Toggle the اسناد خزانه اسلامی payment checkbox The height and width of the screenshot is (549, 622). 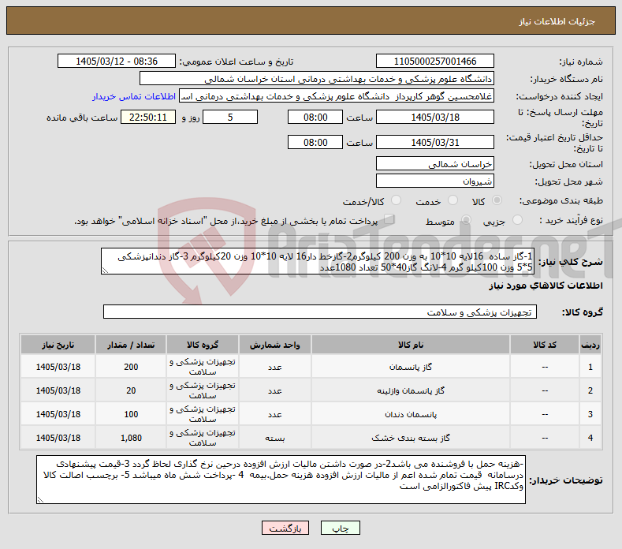(x=389, y=219)
